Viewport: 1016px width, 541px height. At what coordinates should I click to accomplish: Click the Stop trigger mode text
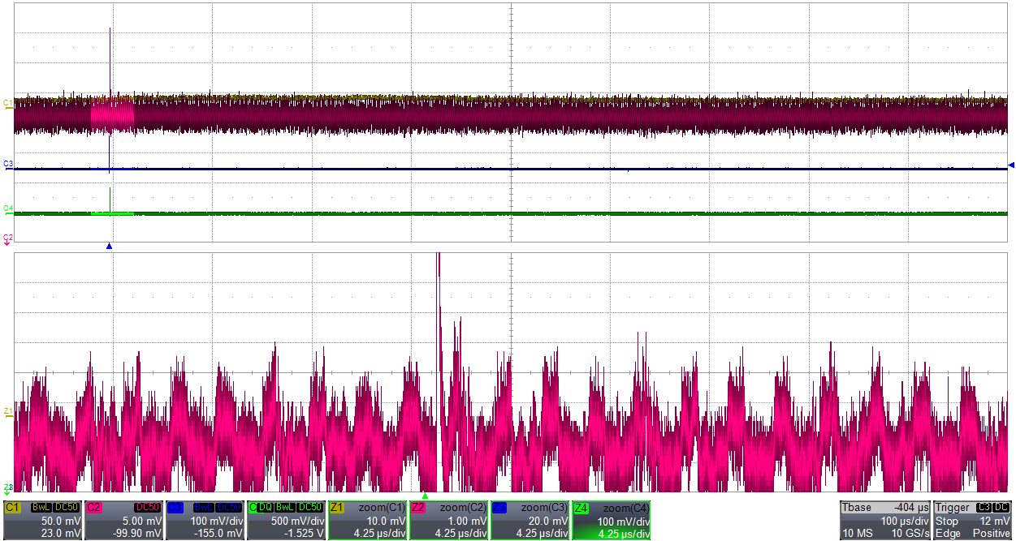(947, 521)
